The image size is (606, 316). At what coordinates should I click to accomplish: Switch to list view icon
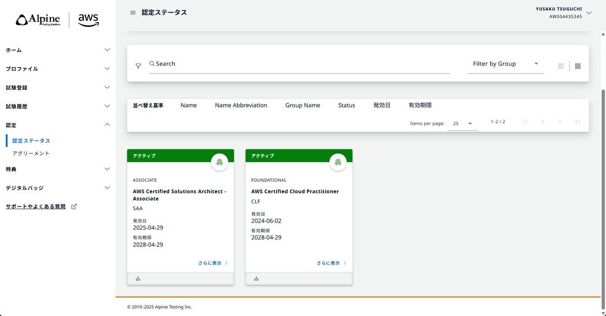click(x=578, y=66)
